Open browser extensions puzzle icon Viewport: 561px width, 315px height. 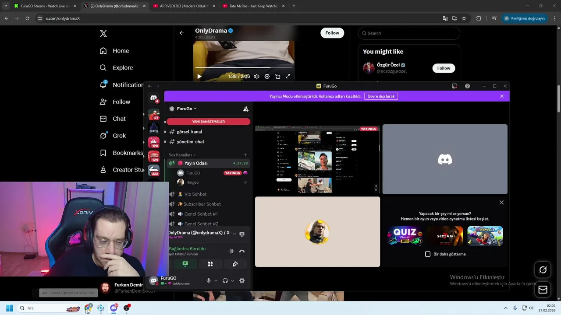(x=479, y=18)
